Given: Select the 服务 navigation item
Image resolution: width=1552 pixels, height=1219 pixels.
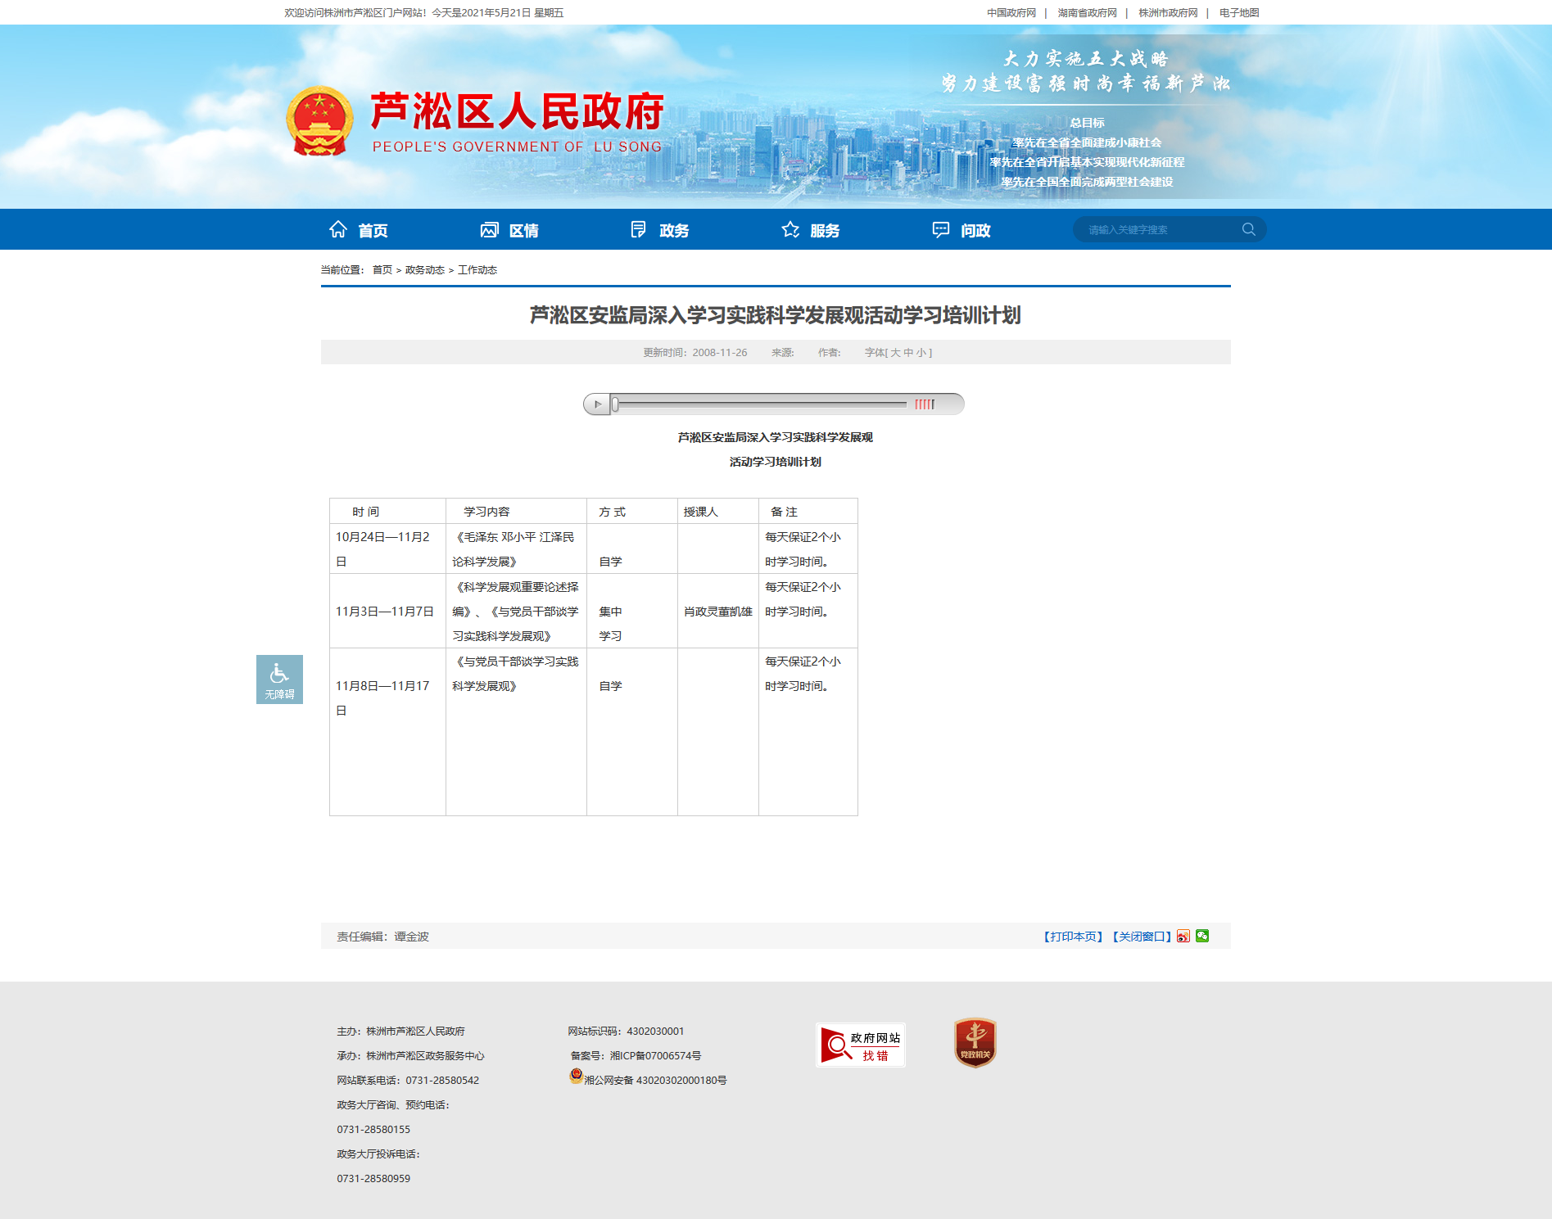Looking at the screenshot, I should coord(811,230).
